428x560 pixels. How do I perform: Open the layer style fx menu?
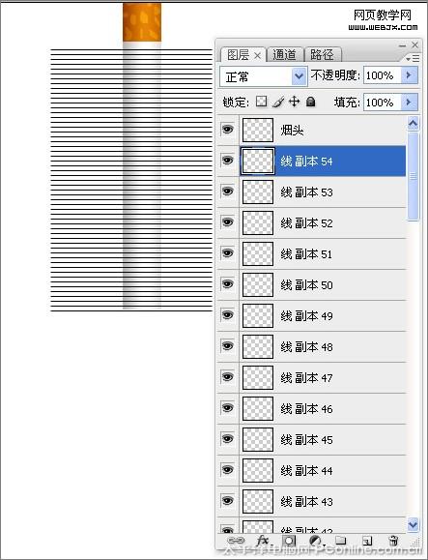[x=263, y=540]
